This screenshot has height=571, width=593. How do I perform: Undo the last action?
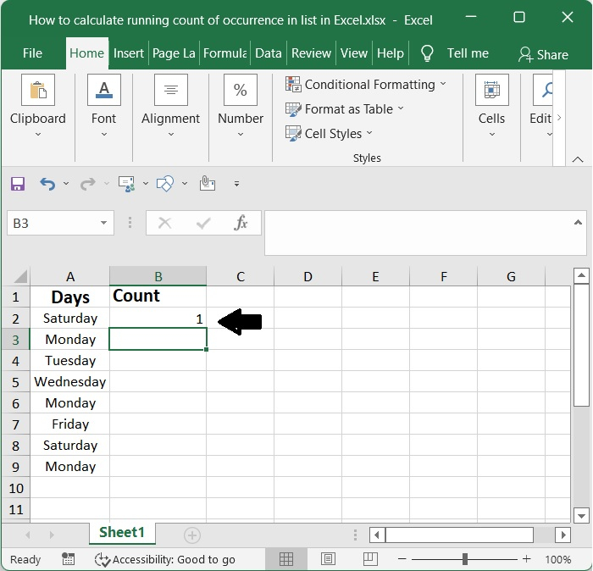pyautogui.click(x=47, y=183)
